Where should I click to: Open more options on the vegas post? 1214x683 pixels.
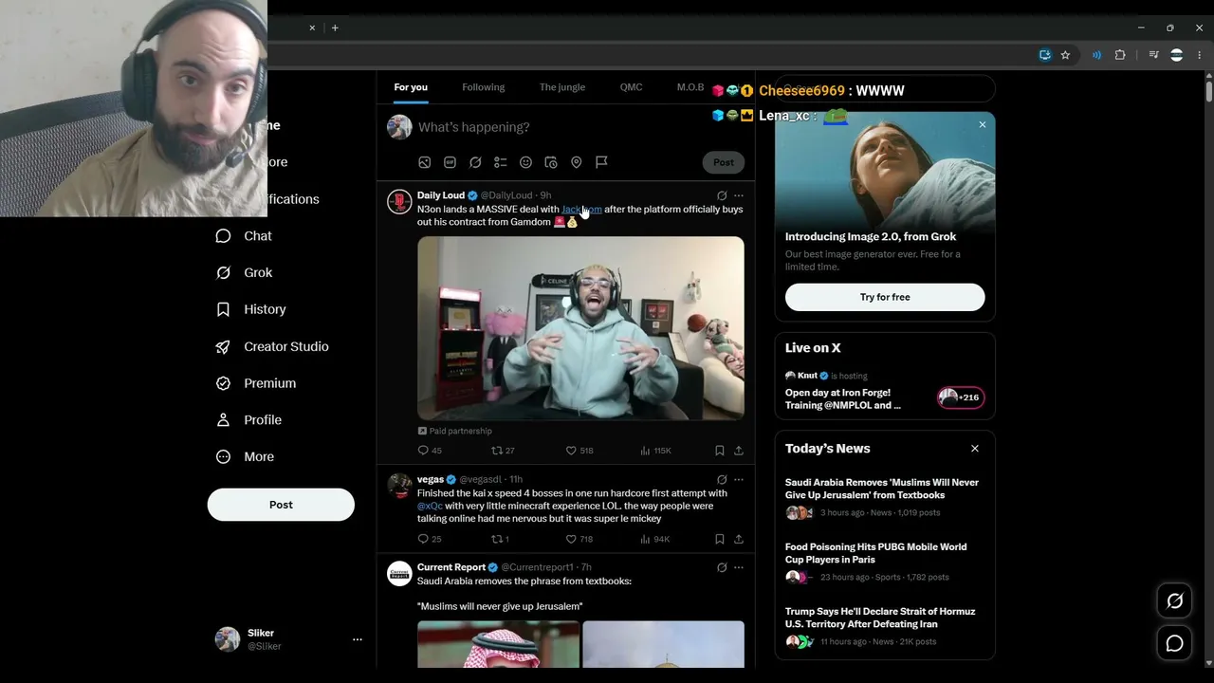coord(739,480)
